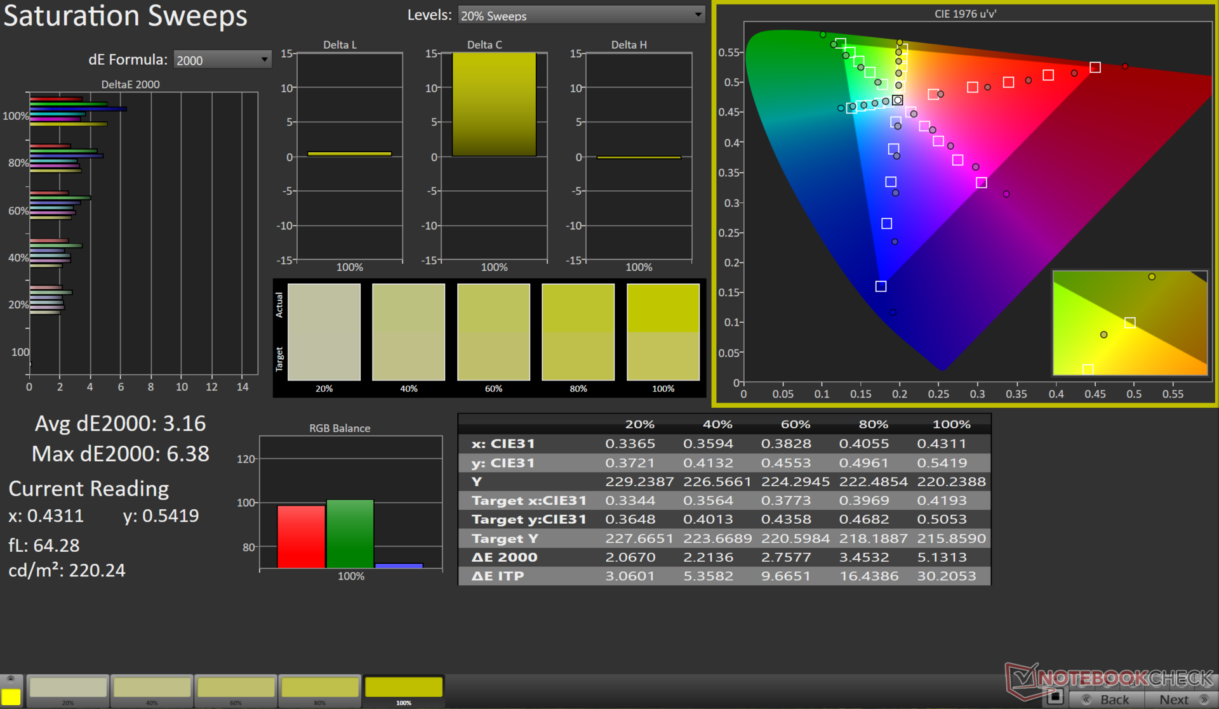Click the zoomed inset in the CIE chart
The image size is (1219, 709).
click(1129, 323)
